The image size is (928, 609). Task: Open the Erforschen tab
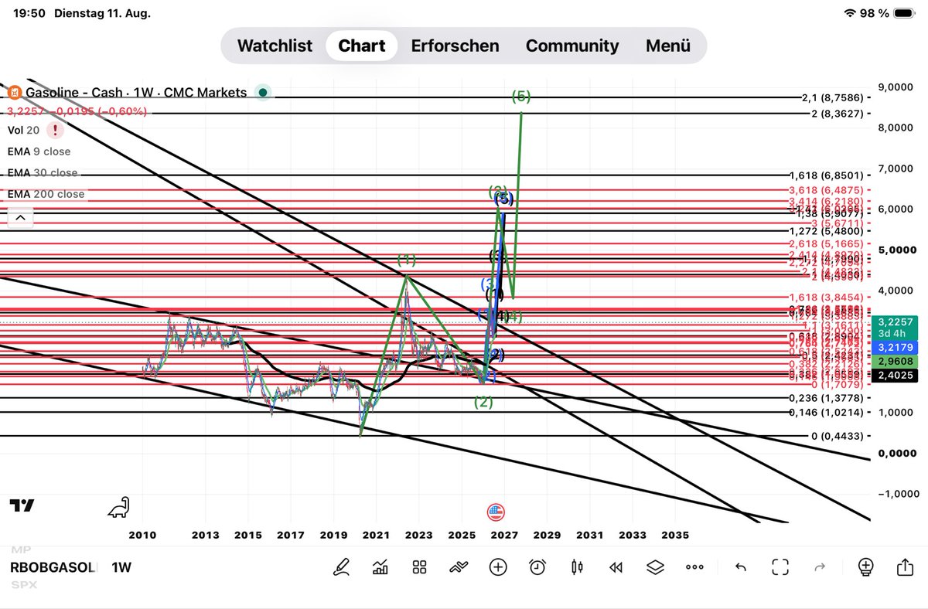455,46
